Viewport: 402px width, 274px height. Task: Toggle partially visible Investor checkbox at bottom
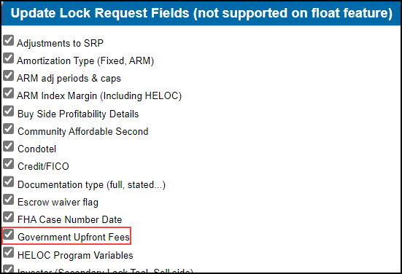click(9, 269)
